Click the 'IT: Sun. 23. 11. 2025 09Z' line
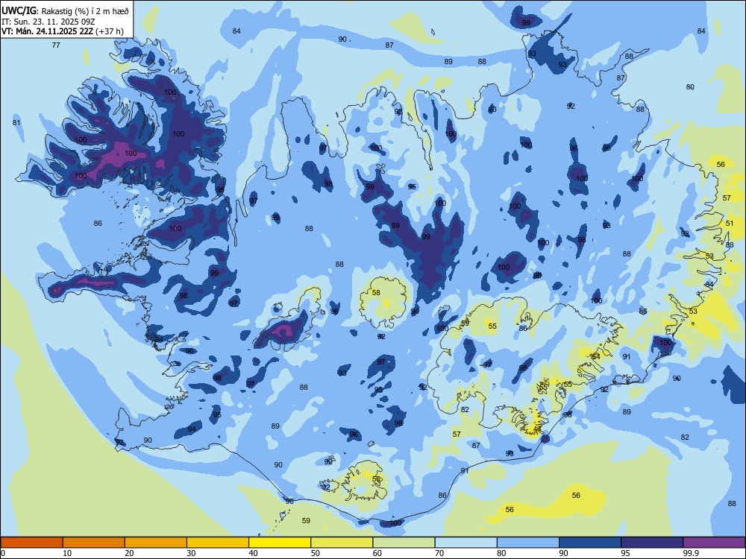This screenshot has height=559, width=746. [x=48, y=22]
